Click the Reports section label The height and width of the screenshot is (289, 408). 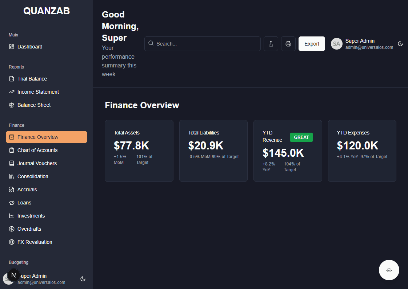click(16, 67)
